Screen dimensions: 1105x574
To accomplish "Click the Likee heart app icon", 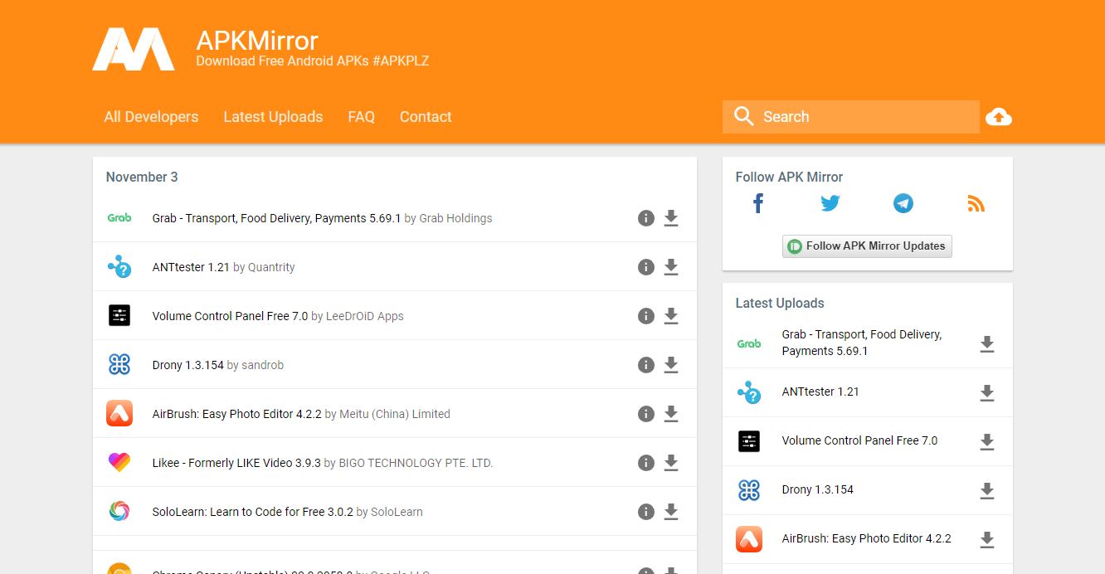I will tap(119, 463).
